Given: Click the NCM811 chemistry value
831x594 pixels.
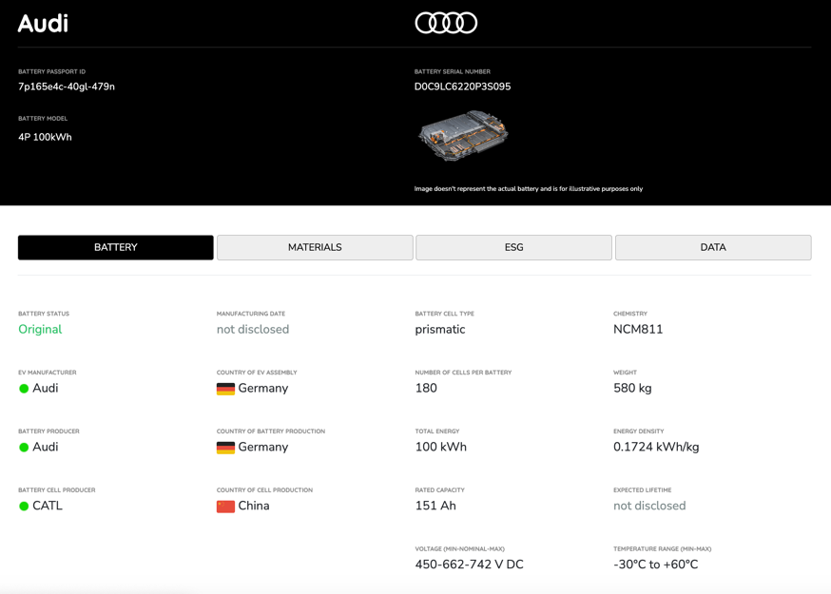Looking at the screenshot, I should [638, 329].
